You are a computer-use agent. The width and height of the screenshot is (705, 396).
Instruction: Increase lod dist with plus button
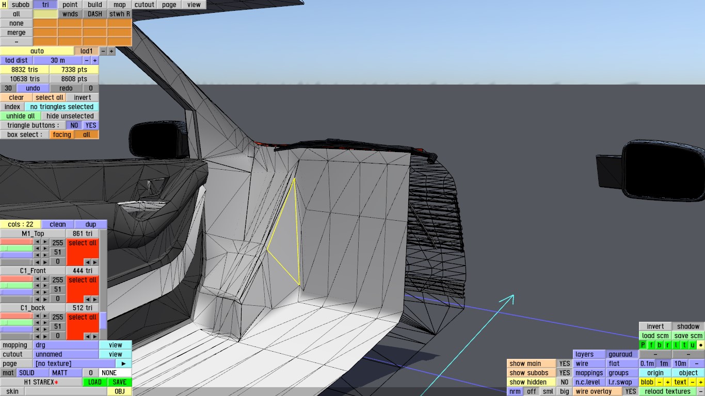(95, 60)
